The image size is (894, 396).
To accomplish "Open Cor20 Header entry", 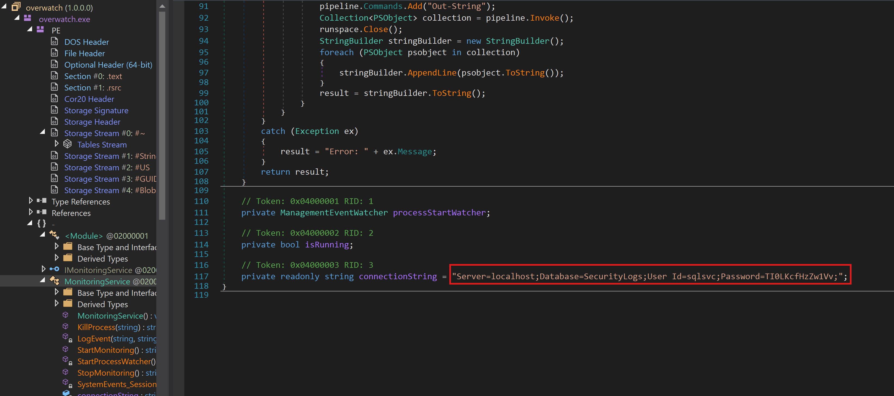I will click(89, 99).
